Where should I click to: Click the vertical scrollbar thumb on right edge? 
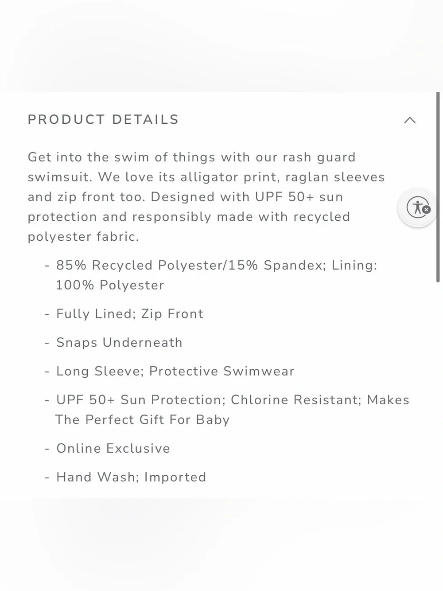pyautogui.click(x=438, y=187)
